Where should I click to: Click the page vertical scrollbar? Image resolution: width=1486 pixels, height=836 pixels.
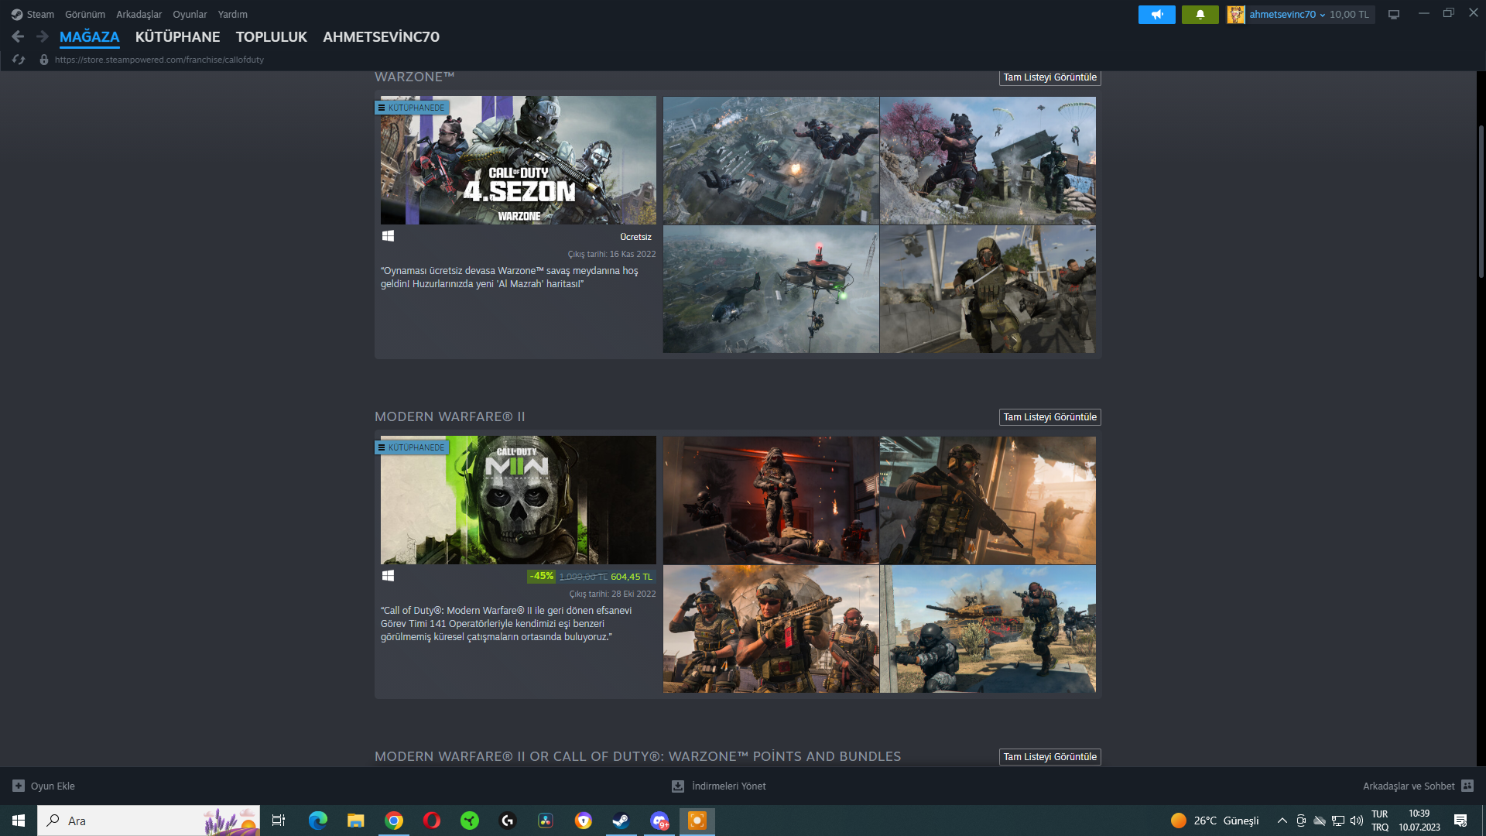[x=1481, y=201]
